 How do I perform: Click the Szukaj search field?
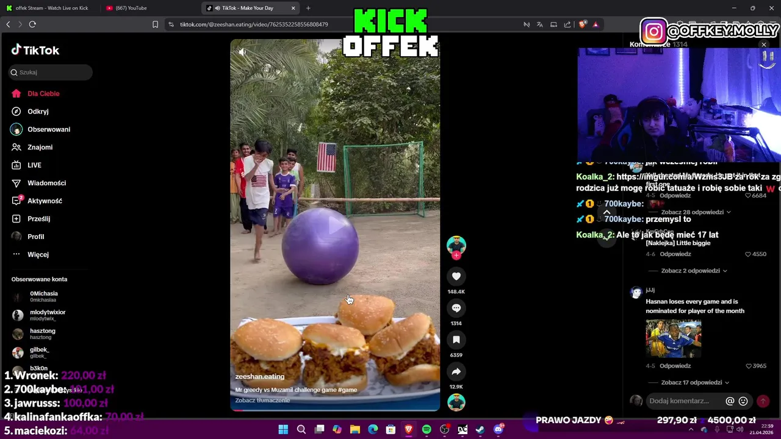point(51,72)
